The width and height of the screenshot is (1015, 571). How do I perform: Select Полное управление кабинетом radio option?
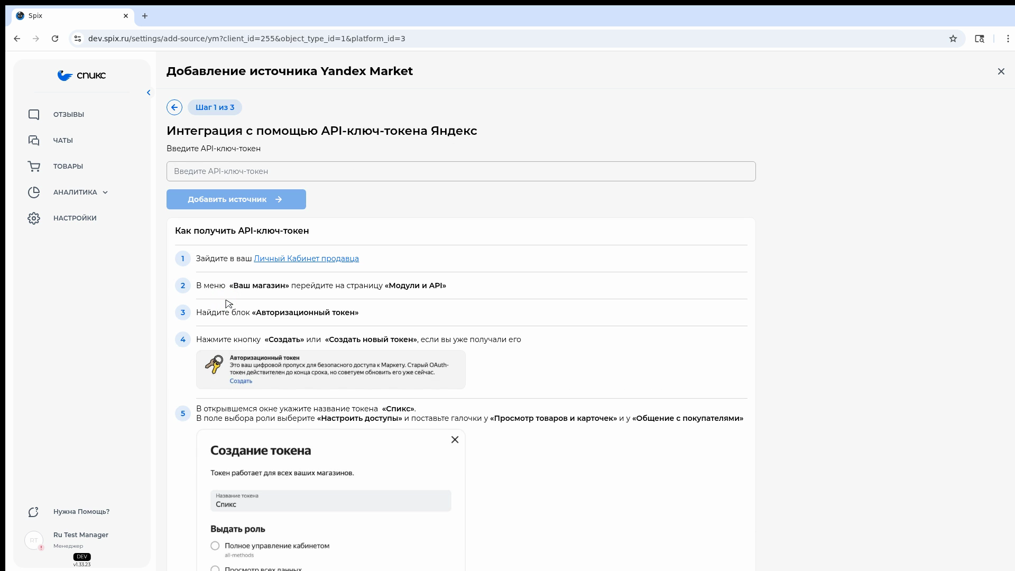pyautogui.click(x=215, y=546)
